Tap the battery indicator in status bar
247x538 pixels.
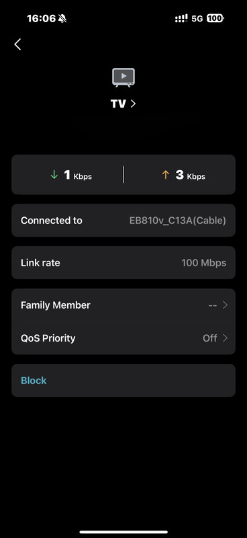click(215, 19)
